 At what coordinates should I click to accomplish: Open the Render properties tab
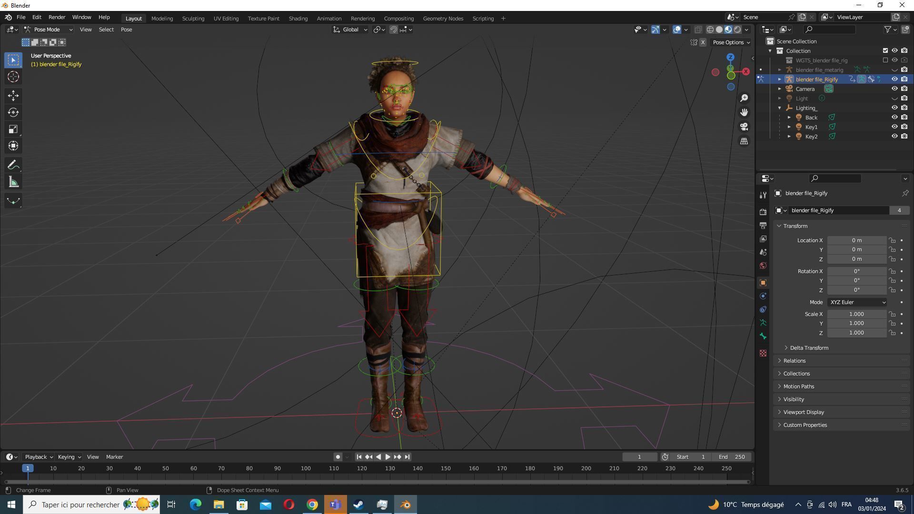763,212
